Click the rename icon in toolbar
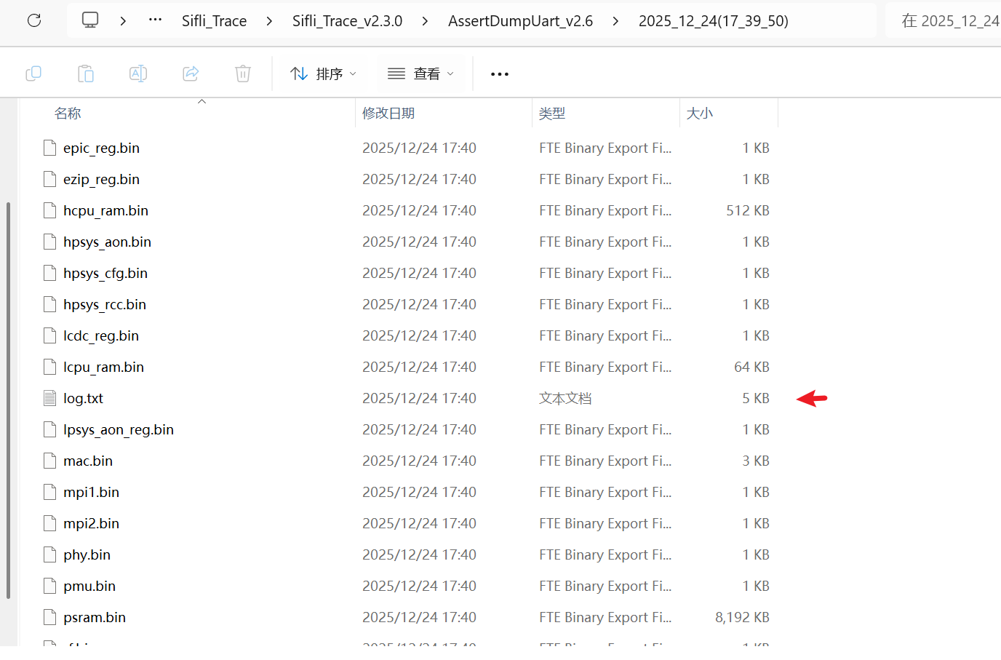The width and height of the screenshot is (1001, 660). [x=138, y=73]
